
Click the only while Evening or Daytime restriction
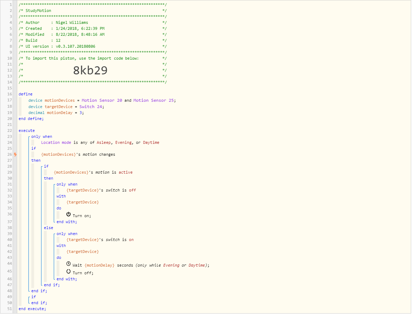[172, 266]
